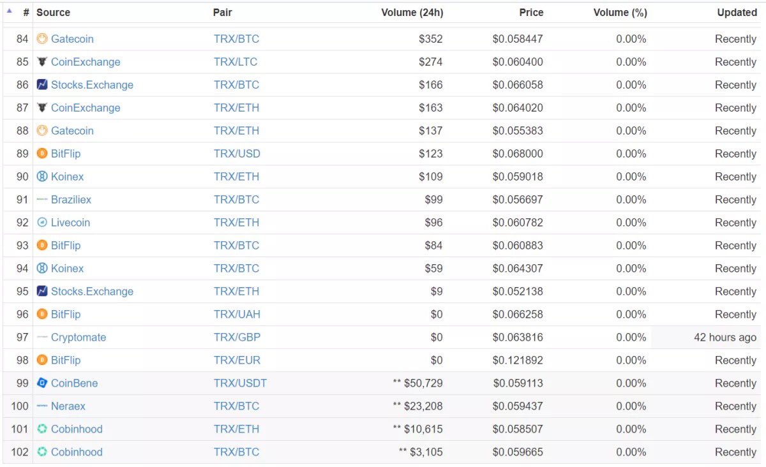Select the '42 hours ago' updated cell
The width and height of the screenshot is (766, 467).
pyautogui.click(x=725, y=337)
